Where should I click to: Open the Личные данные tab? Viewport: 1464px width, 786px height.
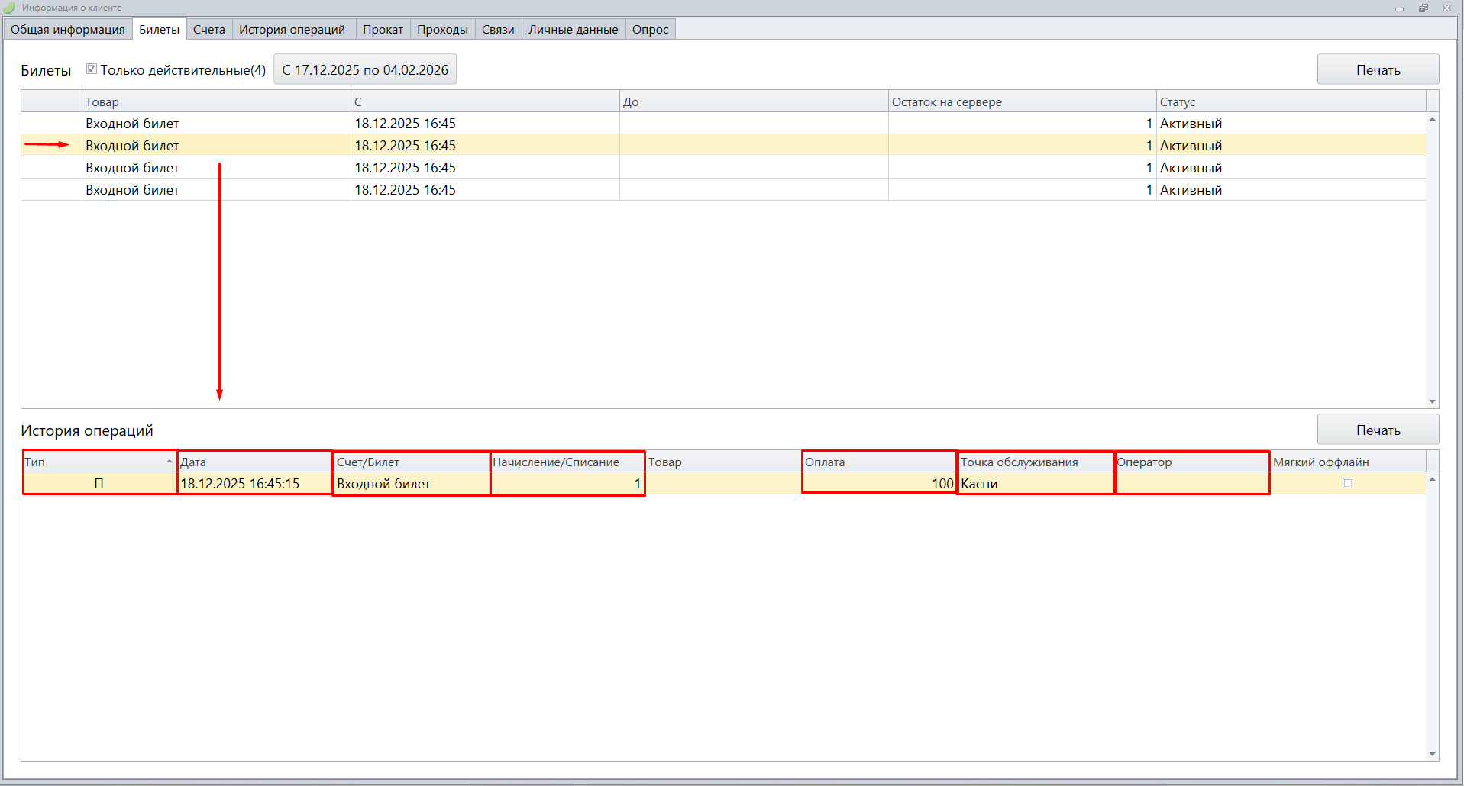tap(573, 30)
